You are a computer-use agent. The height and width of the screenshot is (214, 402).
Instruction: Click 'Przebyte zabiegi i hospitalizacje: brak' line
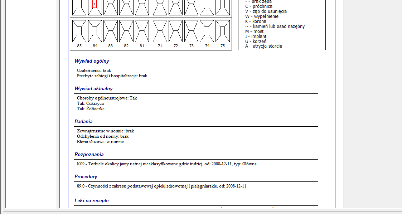pyautogui.click(x=112, y=76)
